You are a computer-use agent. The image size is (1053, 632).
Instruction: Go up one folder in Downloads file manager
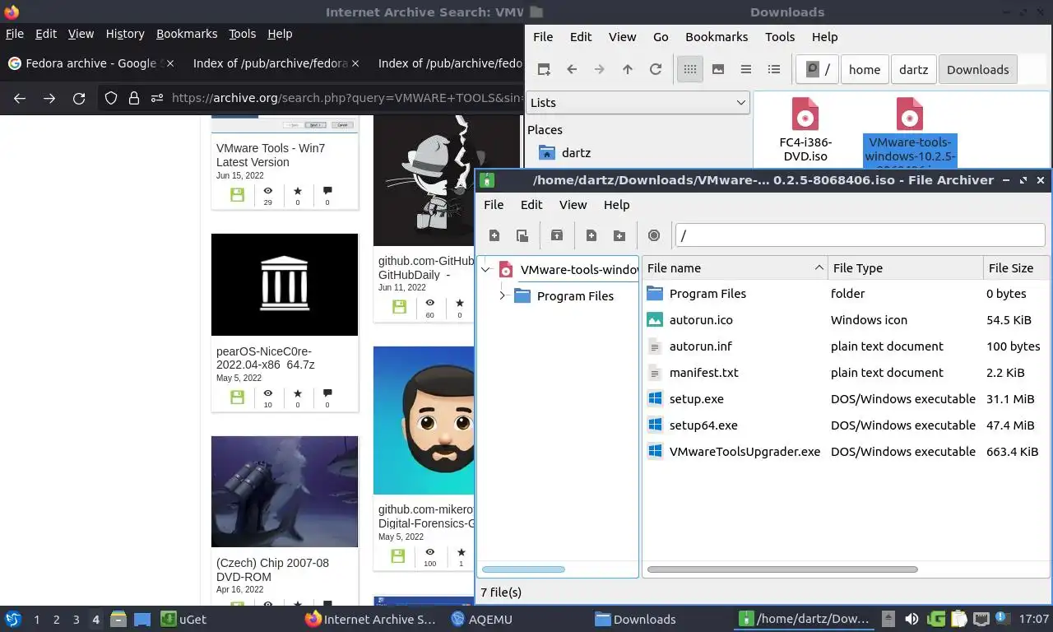[x=628, y=69]
